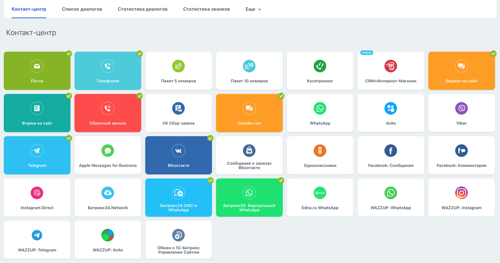
Task: Open the Facebook: Комментарии icon
Action: pos(461,151)
